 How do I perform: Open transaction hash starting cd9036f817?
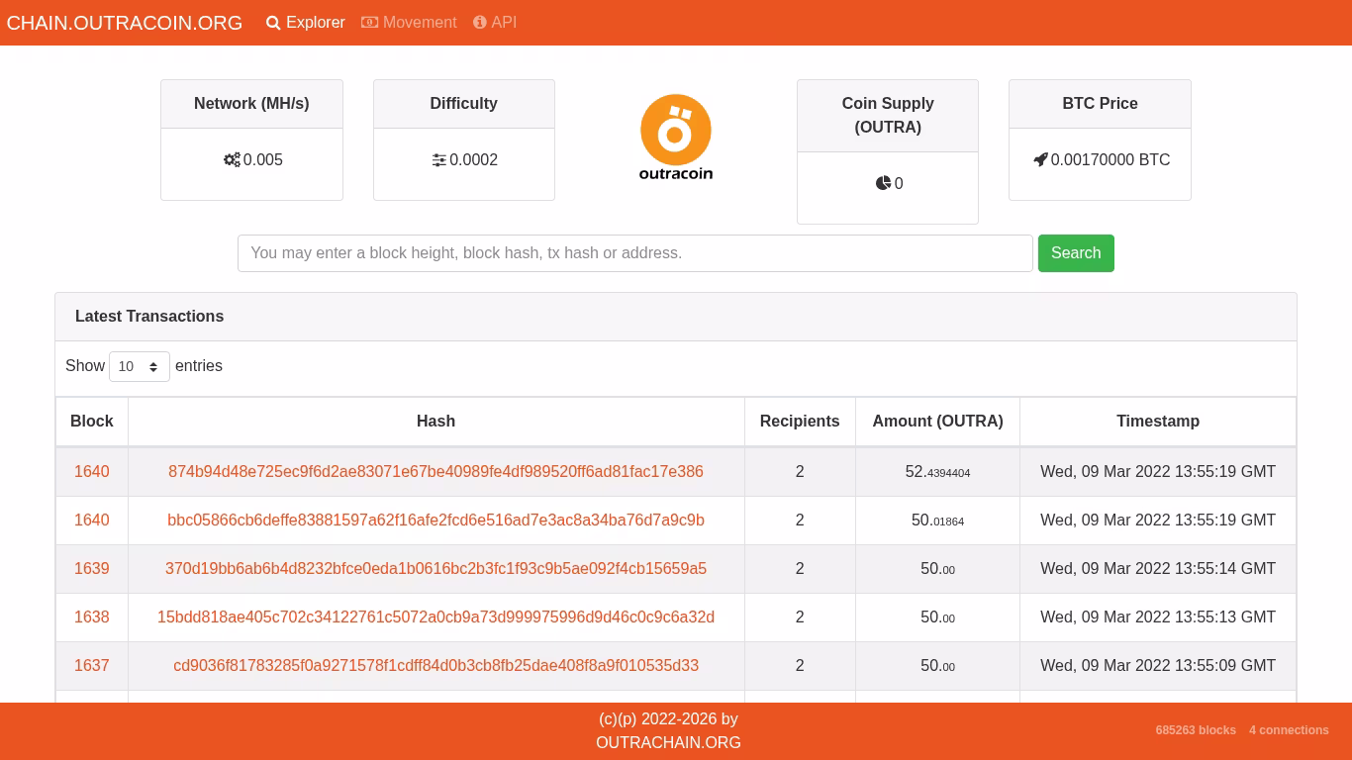point(435,666)
